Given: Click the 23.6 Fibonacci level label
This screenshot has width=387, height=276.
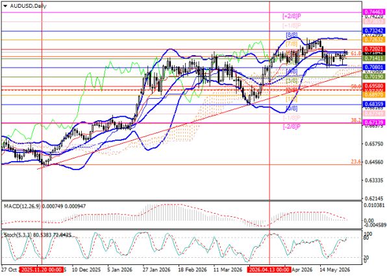Looking at the screenshot, I should coord(356,162).
